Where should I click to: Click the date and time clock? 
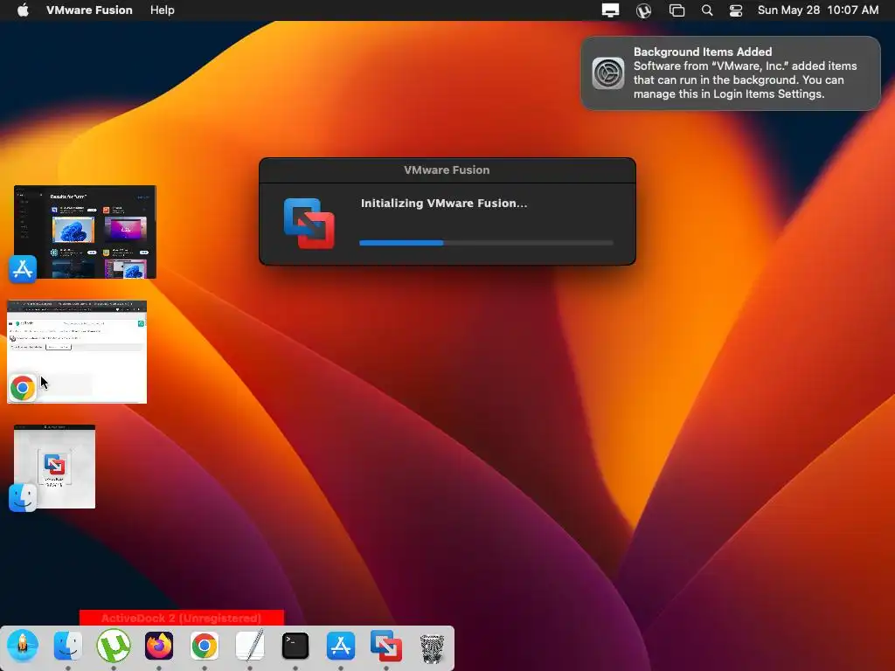point(818,10)
